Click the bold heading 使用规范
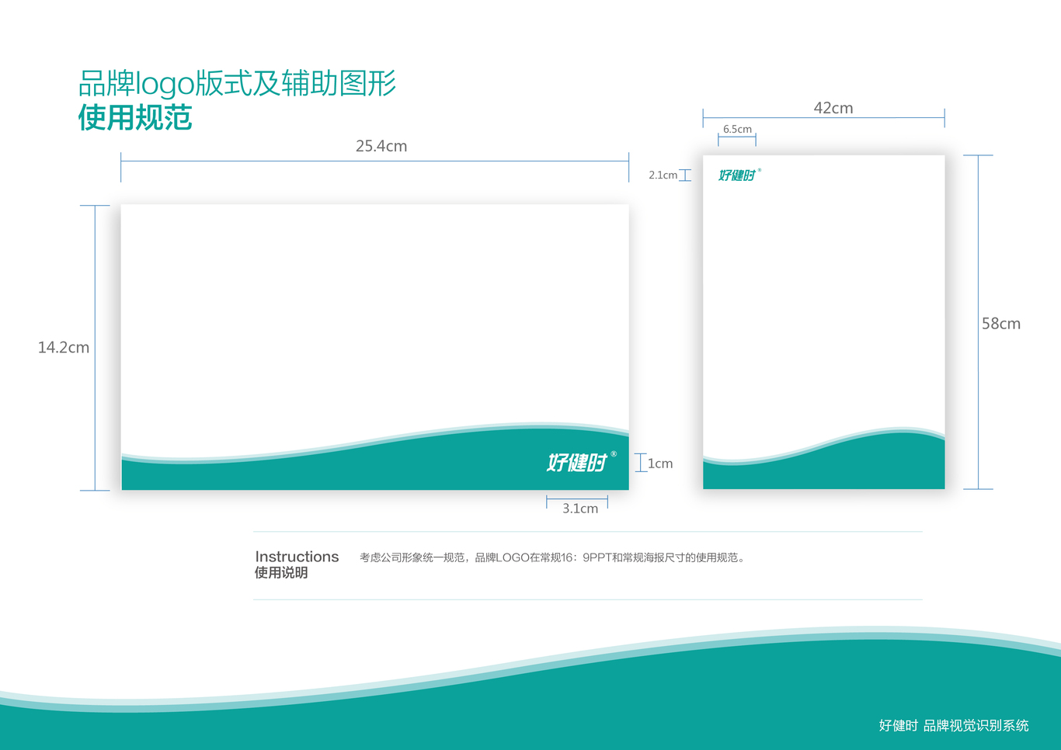This screenshot has width=1061, height=750. pyautogui.click(x=135, y=118)
